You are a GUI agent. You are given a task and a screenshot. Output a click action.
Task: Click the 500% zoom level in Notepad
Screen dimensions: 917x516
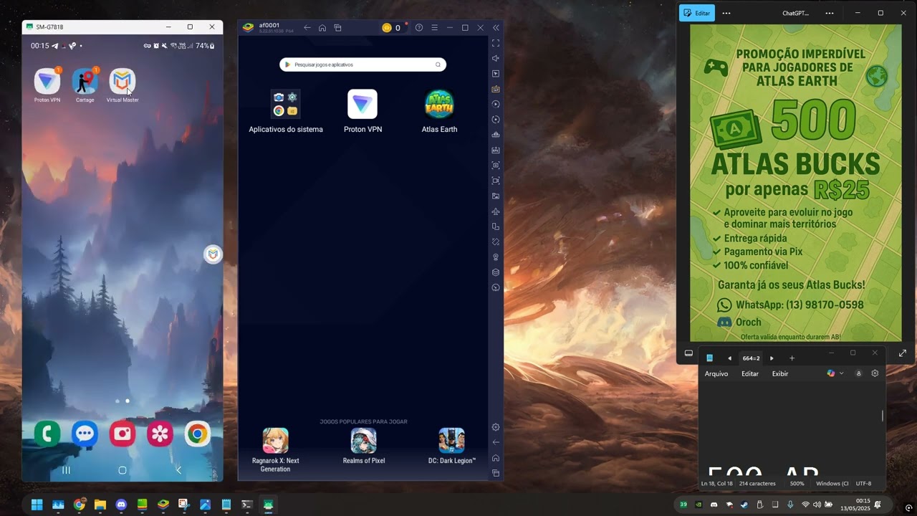(797, 484)
